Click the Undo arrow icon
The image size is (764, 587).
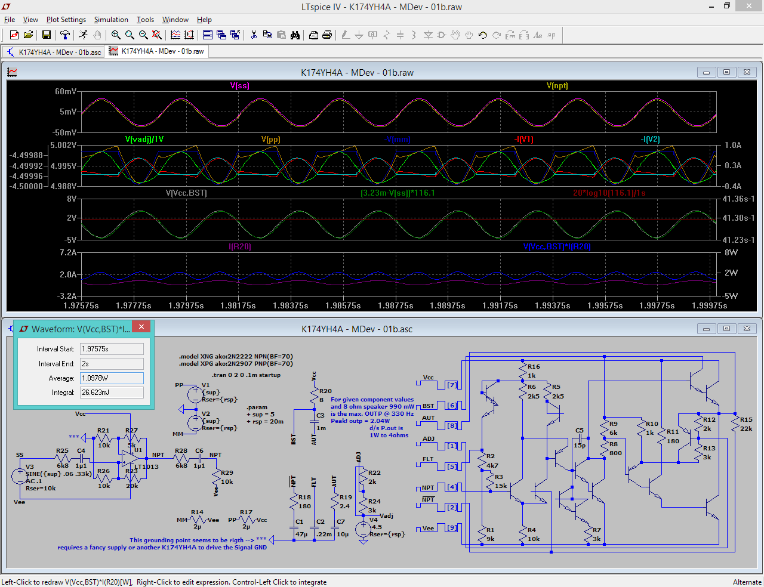tap(483, 35)
